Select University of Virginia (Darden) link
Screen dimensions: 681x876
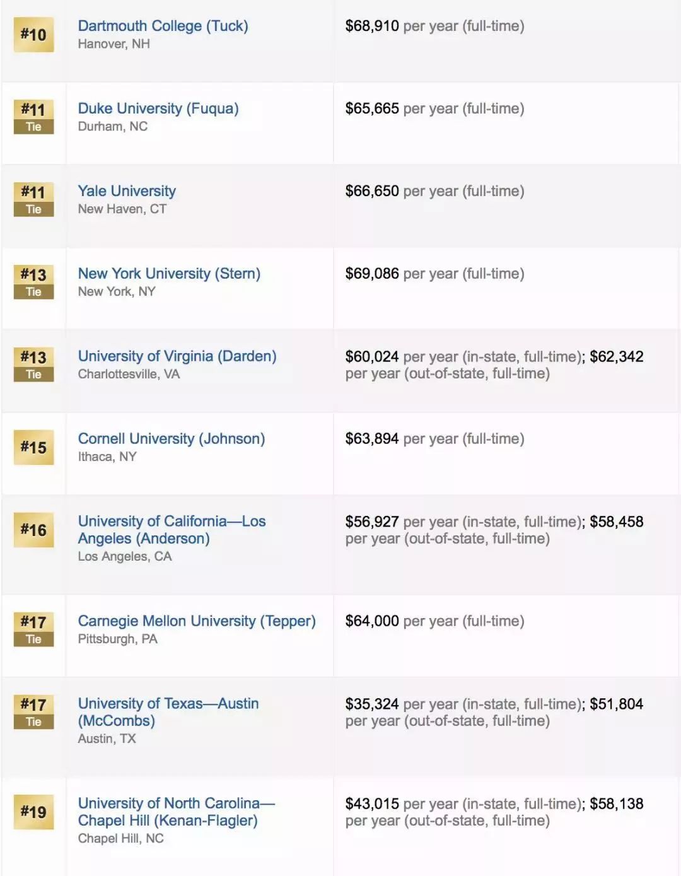[177, 356]
